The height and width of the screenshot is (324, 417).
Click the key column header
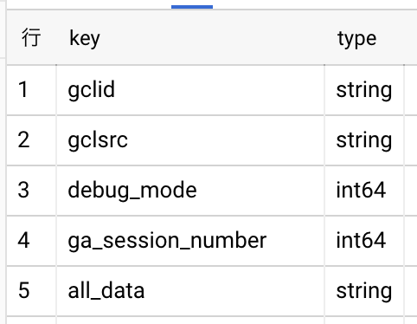click(85, 38)
